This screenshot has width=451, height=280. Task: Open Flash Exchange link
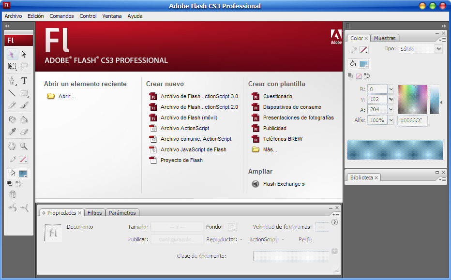[284, 184]
